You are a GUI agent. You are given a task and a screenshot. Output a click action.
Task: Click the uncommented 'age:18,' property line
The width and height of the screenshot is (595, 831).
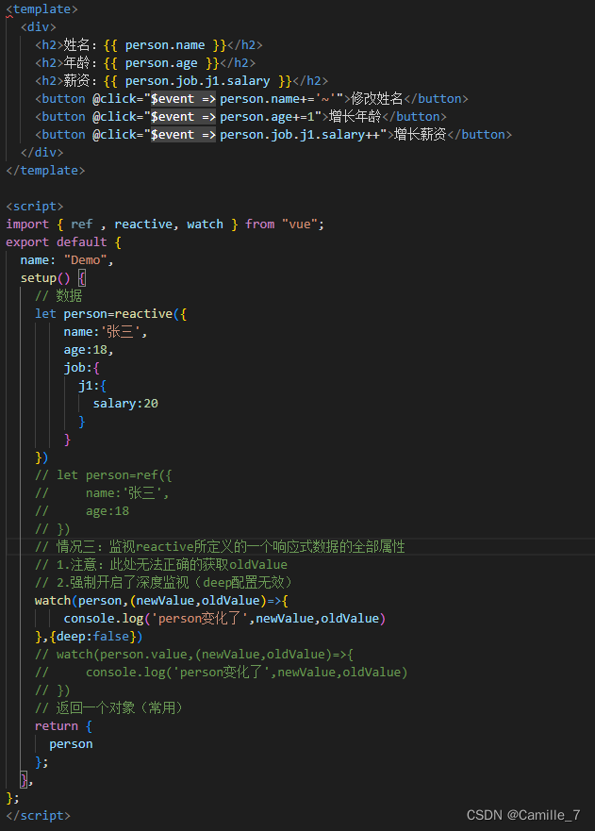click(x=89, y=350)
